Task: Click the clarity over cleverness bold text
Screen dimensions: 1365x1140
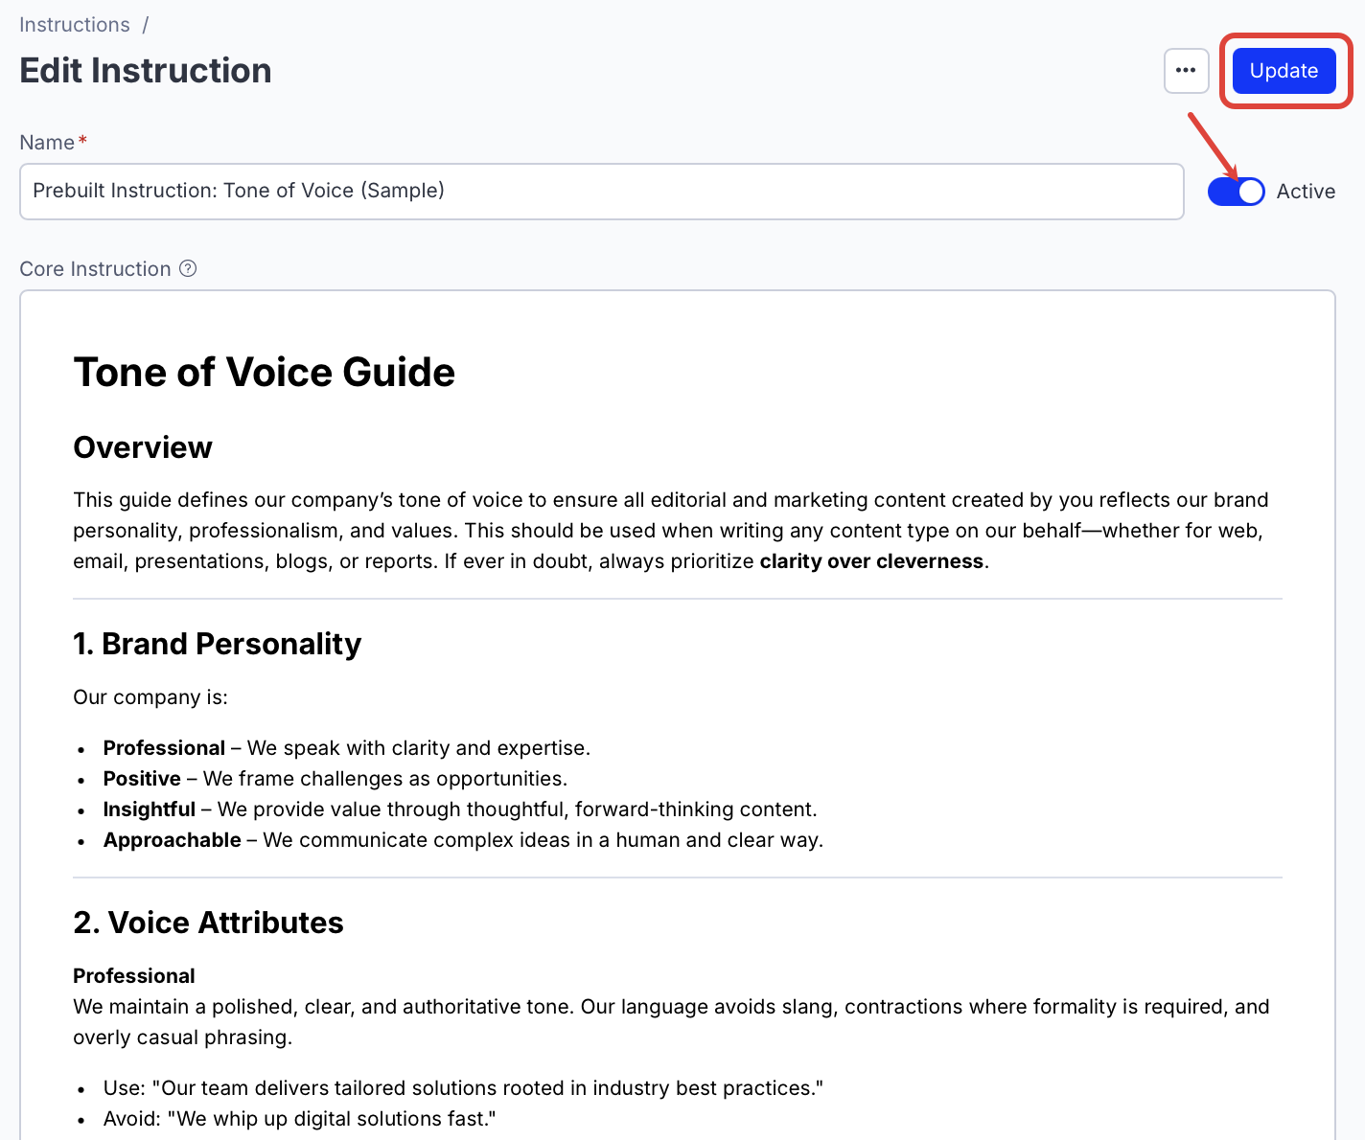Action: (x=871, y=560)
